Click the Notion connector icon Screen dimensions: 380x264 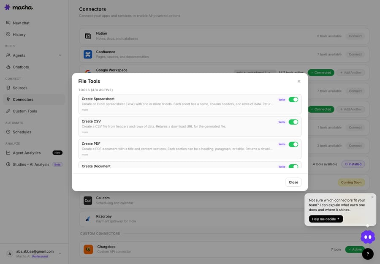point(88,36)
